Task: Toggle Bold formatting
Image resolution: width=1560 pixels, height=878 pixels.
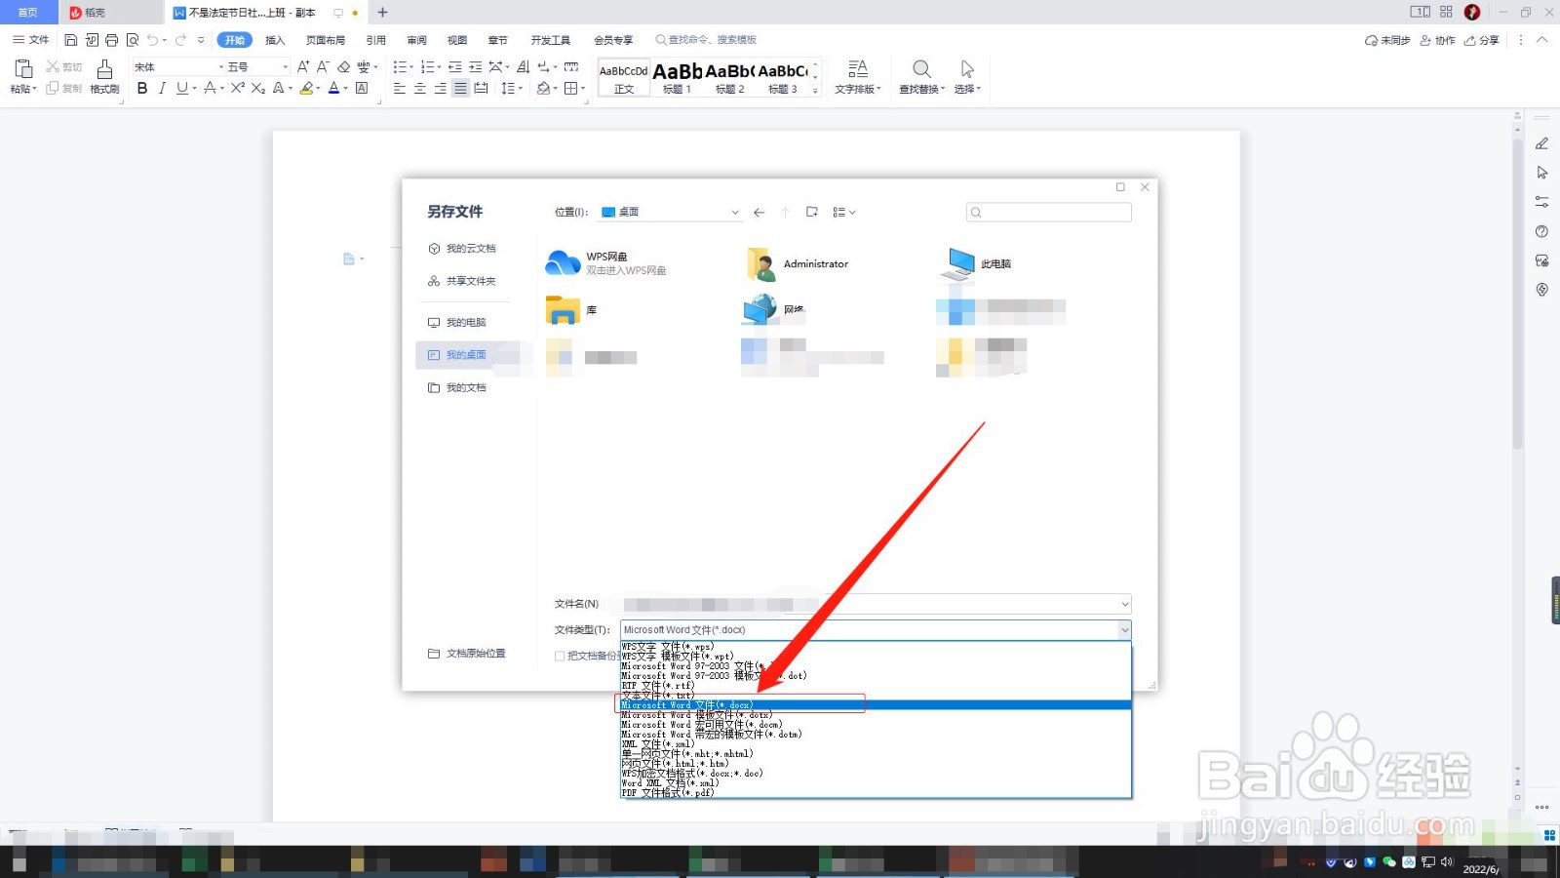Action: [142, 88]
